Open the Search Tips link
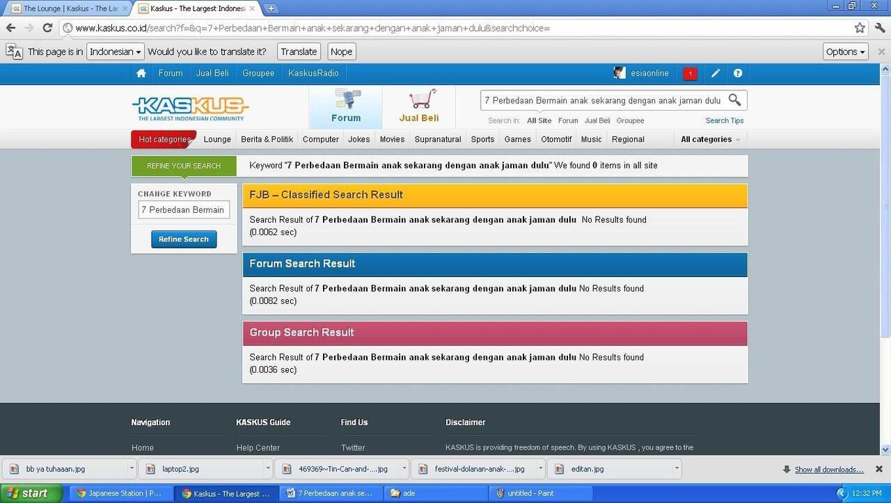 [725, 120]
